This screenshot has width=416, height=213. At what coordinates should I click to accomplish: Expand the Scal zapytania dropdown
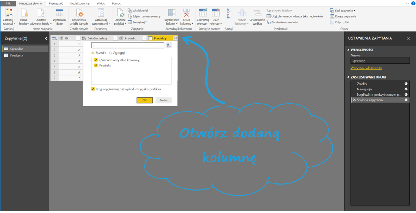(354, 10)
